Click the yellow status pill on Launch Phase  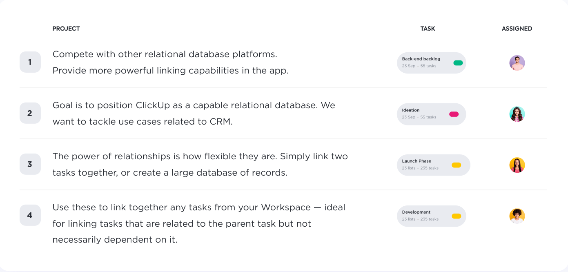click(x=456, y=165)
